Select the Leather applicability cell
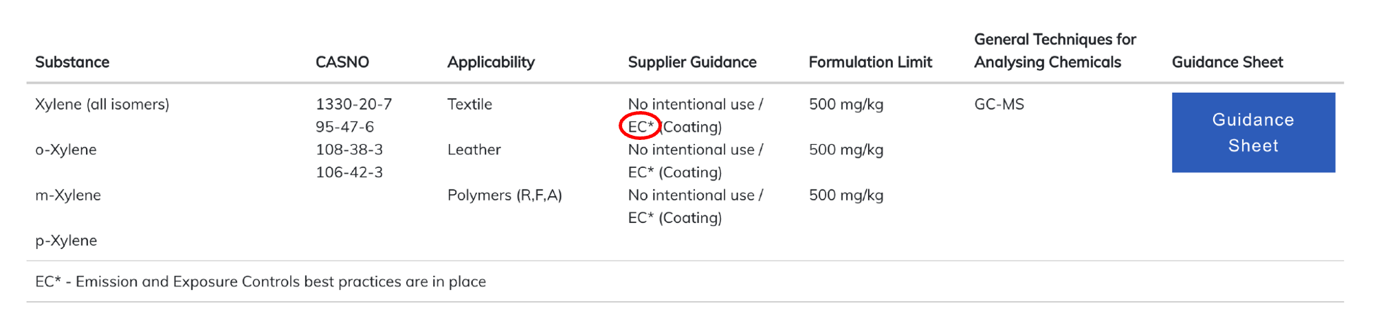 474,150
